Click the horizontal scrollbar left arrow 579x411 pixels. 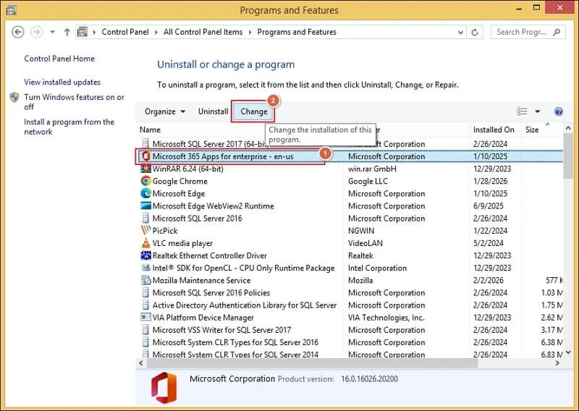[x=141, y=363]
